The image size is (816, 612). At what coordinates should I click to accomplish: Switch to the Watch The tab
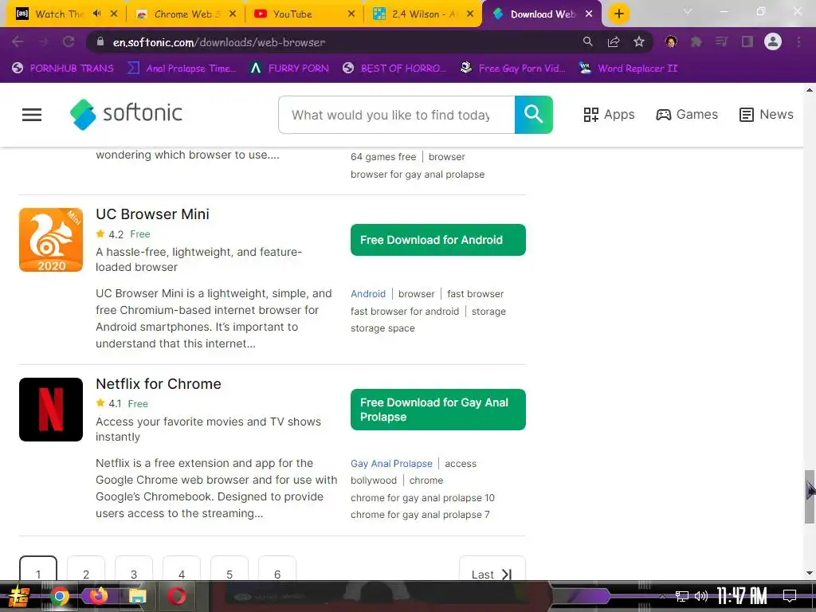click(58, 14)
